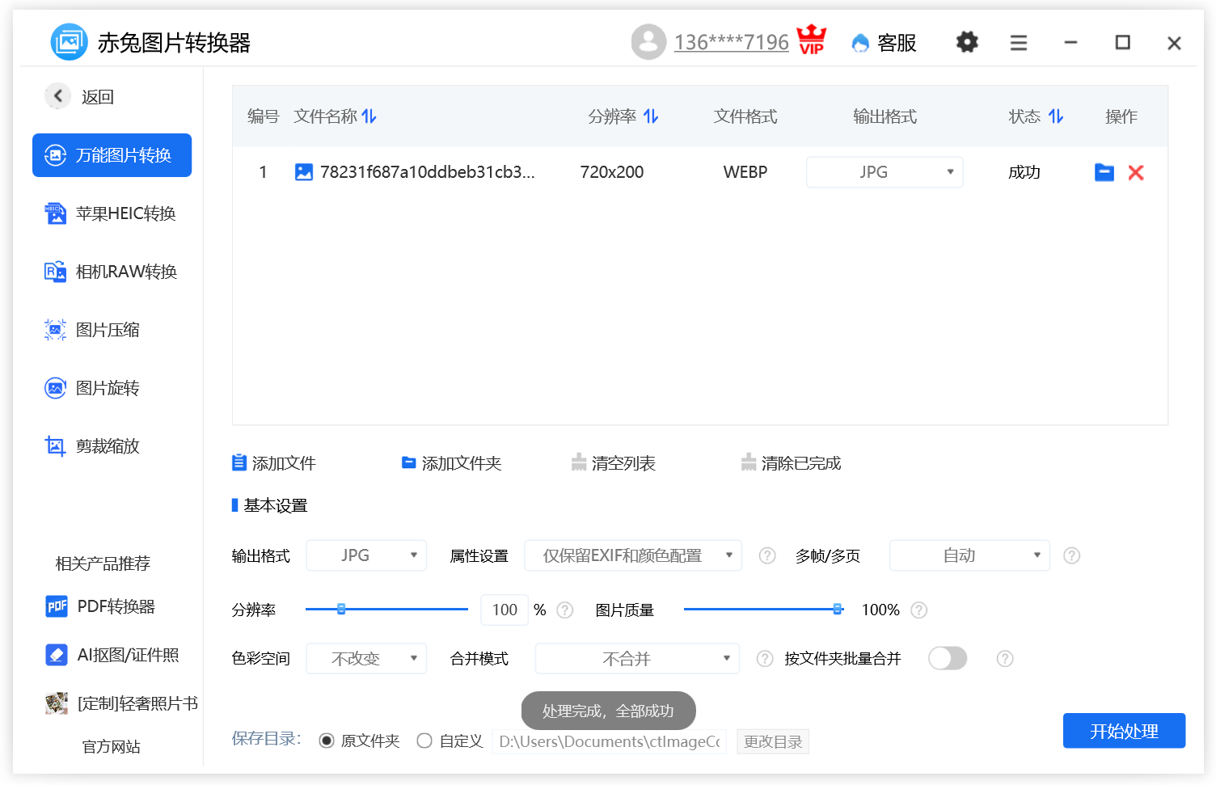Sort the list by 文件名称

click(x=369, y=116)
